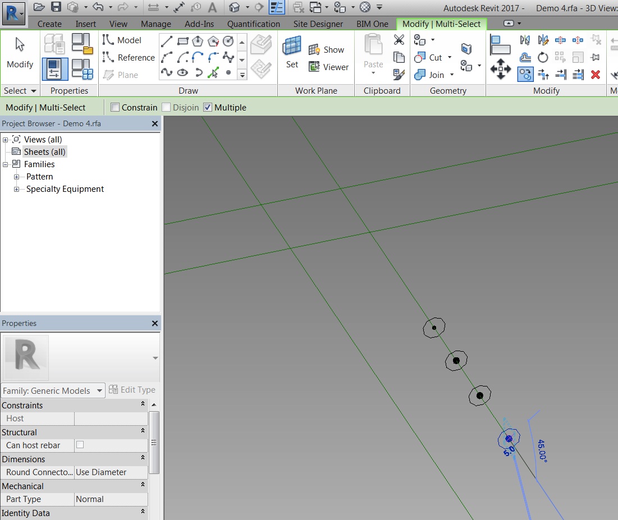Toggle the Can host rebar checkbox
618x520 pixels.
tap(79, 445)
